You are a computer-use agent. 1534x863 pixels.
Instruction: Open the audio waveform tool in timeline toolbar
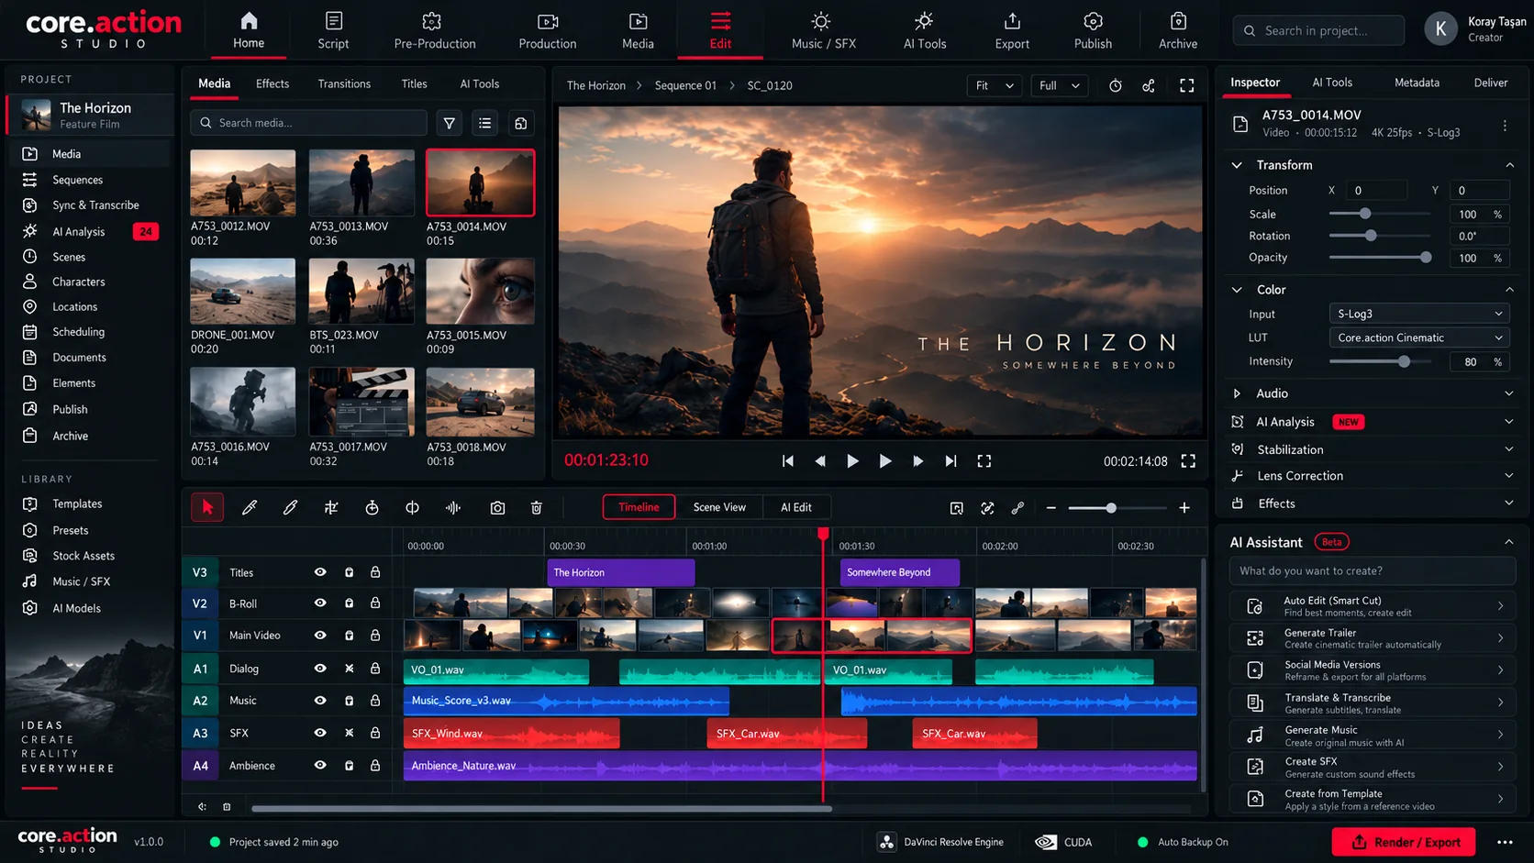click(x=453, y=508)
